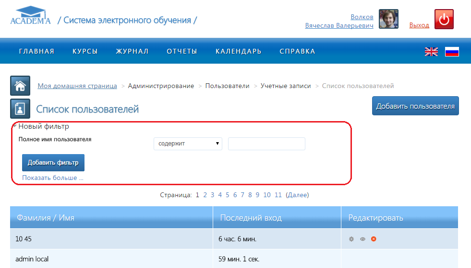
Task: Go to page 4 of users
Action: click(x=220, y=195)
